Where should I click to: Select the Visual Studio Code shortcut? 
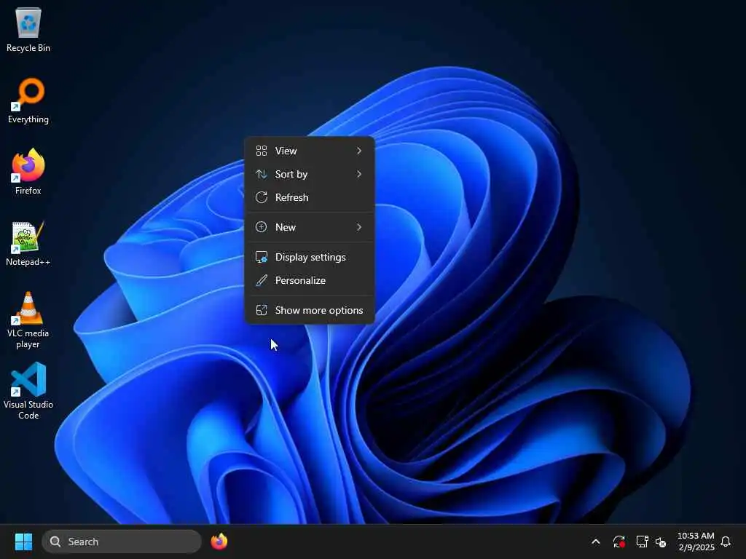pos(28,392)
